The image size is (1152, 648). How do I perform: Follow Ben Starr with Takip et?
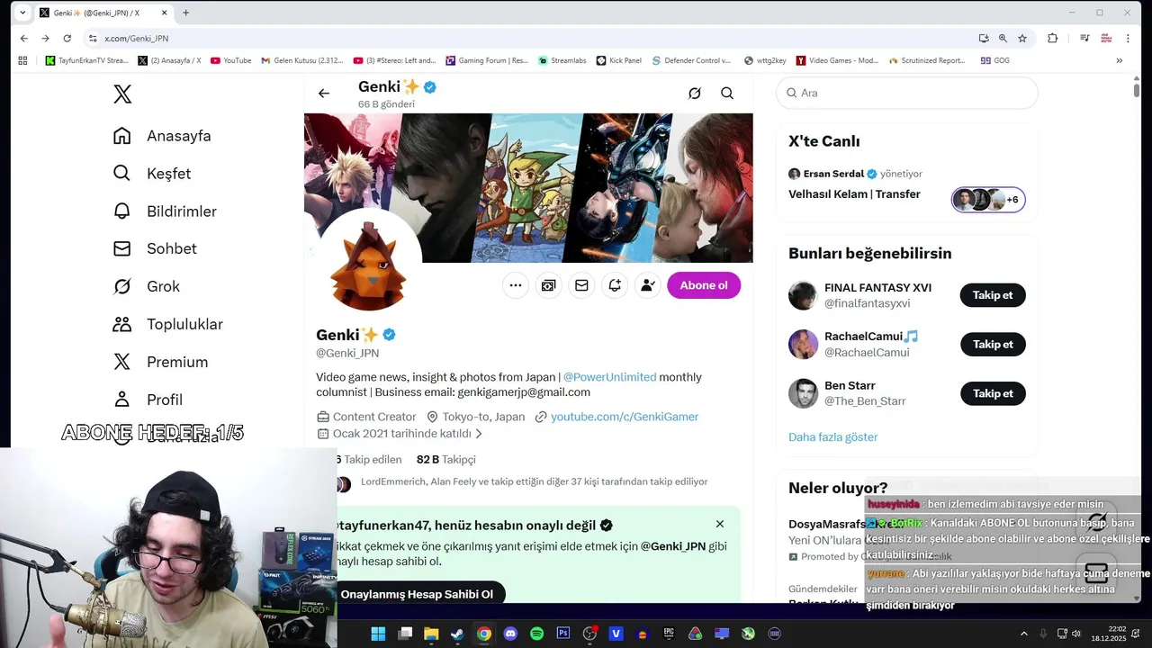[x=993, y=393]
